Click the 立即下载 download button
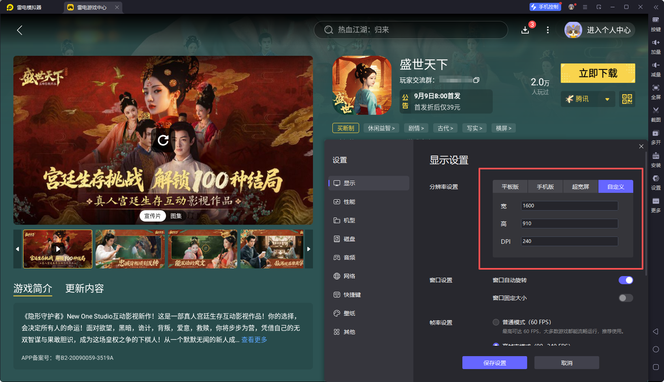This screenshot has width=664, height=382. [x=598, y=73]
